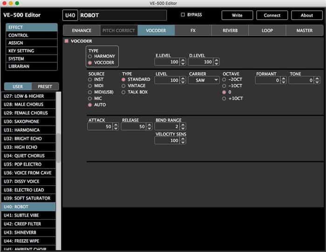Increase ATTACK value up arrow
326x252 pixels.
pyautogui.click(x=116, y=125)
